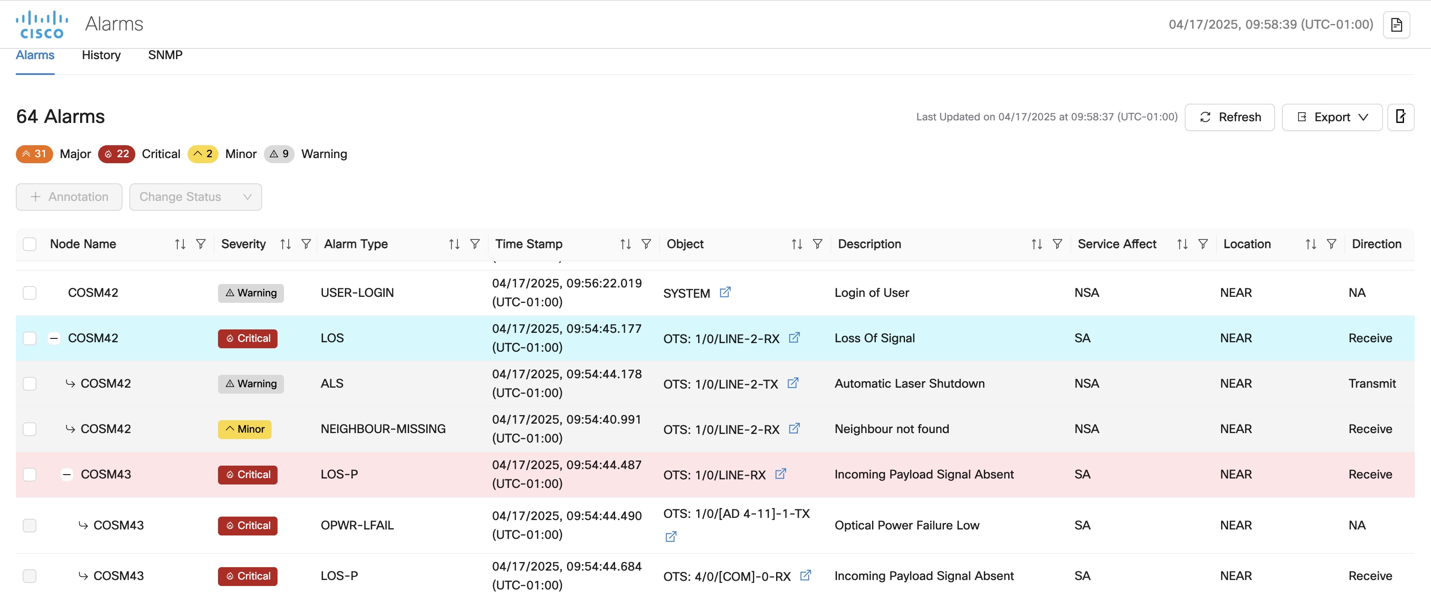
Task: Filter the Severity column
Action: [306, 244]
